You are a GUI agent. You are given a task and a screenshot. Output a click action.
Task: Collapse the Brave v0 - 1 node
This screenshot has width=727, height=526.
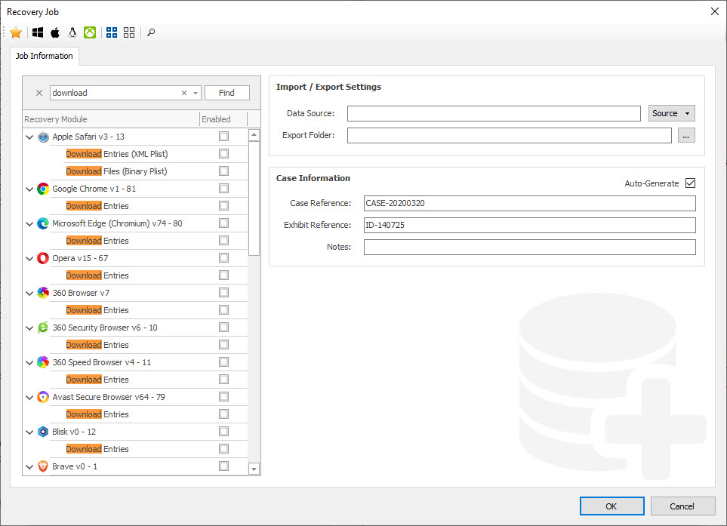29,466
